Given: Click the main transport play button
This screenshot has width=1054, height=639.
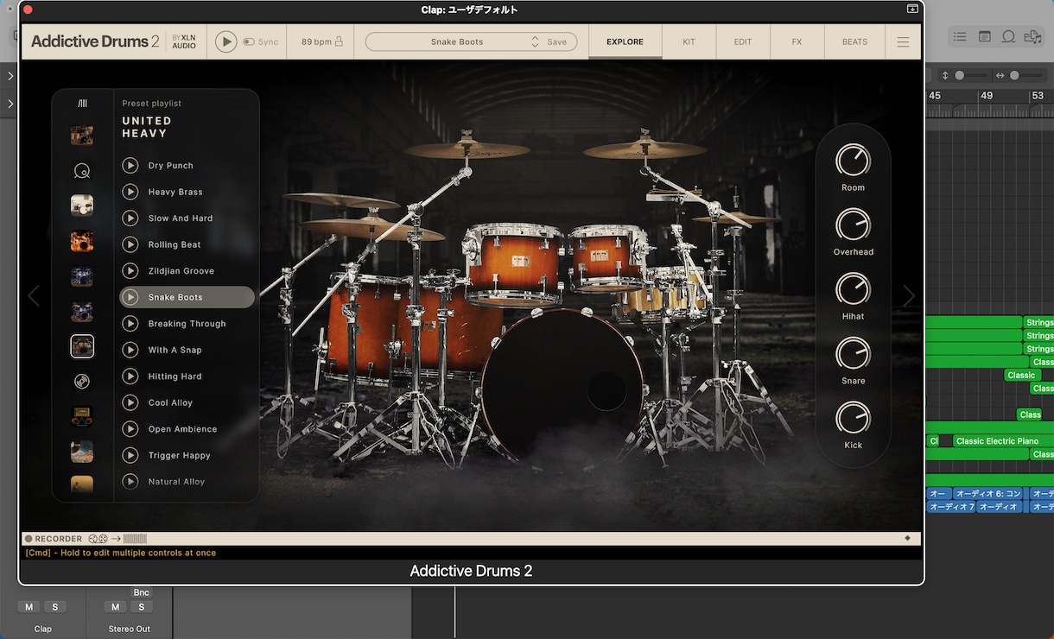Looking at the screenshot, I should point(225,41).
